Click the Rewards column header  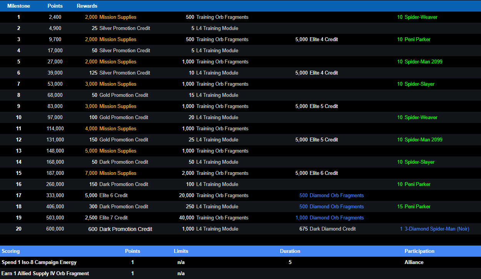pos(87,6)
